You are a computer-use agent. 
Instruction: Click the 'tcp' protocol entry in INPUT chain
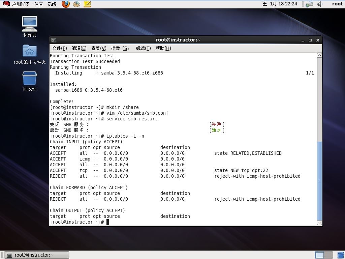(x=84, y=170)
